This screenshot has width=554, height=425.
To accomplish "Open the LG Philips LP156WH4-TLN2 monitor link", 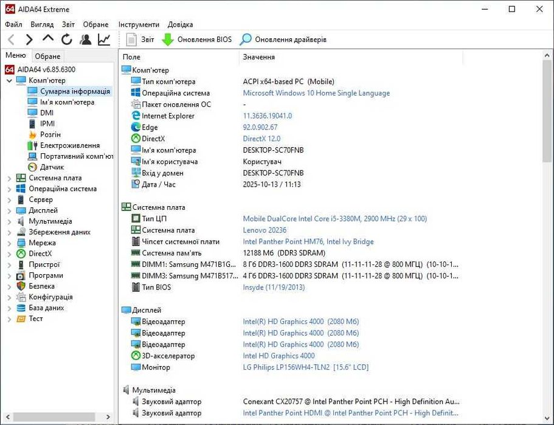I will [306, 367].
